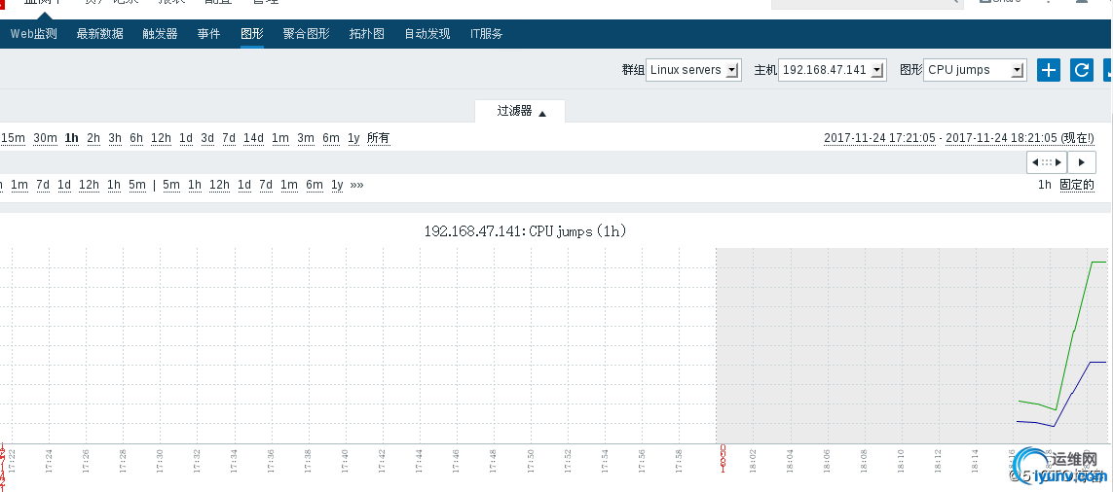Toggle the 固定的 fixed period link

point(1077,185)
